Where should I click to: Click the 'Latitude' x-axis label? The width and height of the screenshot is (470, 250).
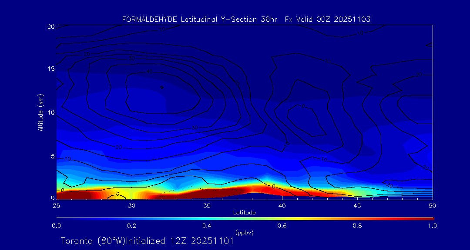pyautogui.click(x=244, y=212)
